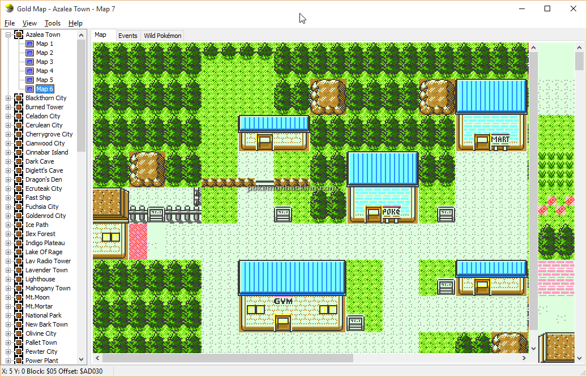Select Olivine City in the tree
Image resolution: width=587 pixels, height=377 pixels.
(x=41, y=333)
